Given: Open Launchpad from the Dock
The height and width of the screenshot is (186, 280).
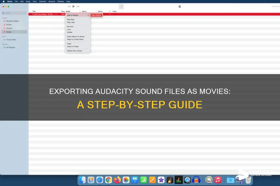Looking at the screenshot, I should pyautogui.click(x=91, y=180).
